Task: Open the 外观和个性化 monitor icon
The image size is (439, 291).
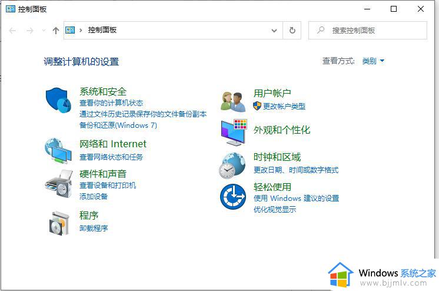Action: 234,133
